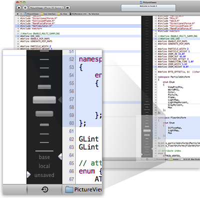The height and width of the screenshot is (198, 200).
Task: Select PictureViewer project in jump bar
Action: [32, 14]
